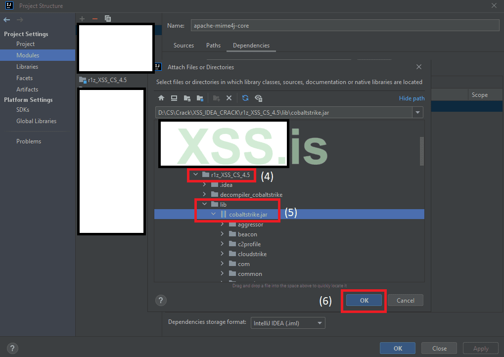Open help in Project Structure window
The image size is (504, 357).
coord(12,348)
